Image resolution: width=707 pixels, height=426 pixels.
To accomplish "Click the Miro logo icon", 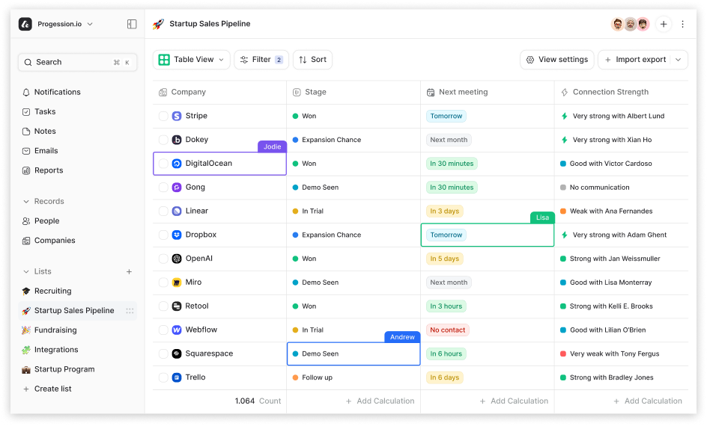I will click(x=177, y=283).
